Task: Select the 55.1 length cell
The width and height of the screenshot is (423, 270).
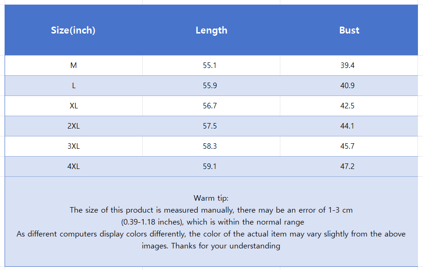Action: [210, 66]
